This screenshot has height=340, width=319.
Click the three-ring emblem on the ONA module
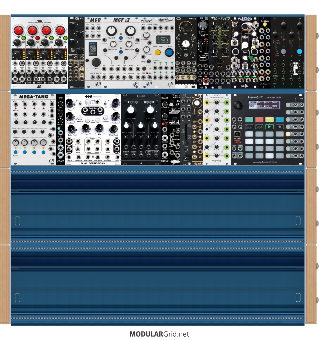[x=186, y=55]
